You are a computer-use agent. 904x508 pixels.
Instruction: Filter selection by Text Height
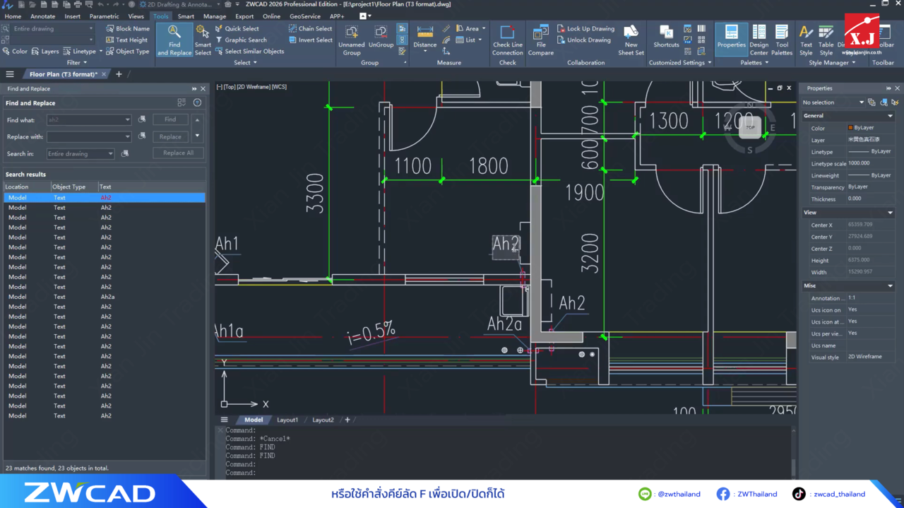click(x=126, y=40)
